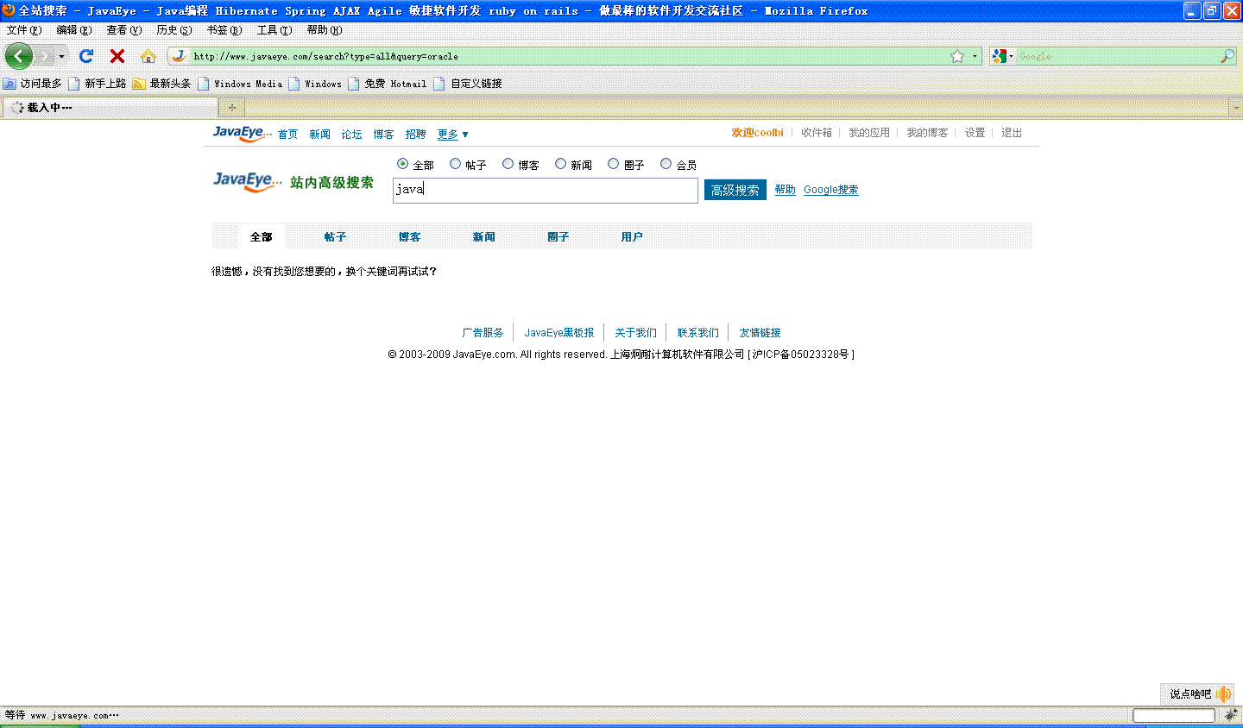The width and height of the screenshot is (1243, 728).
Task: Select the 会员 radio button
Action: (x=666, y=164)
